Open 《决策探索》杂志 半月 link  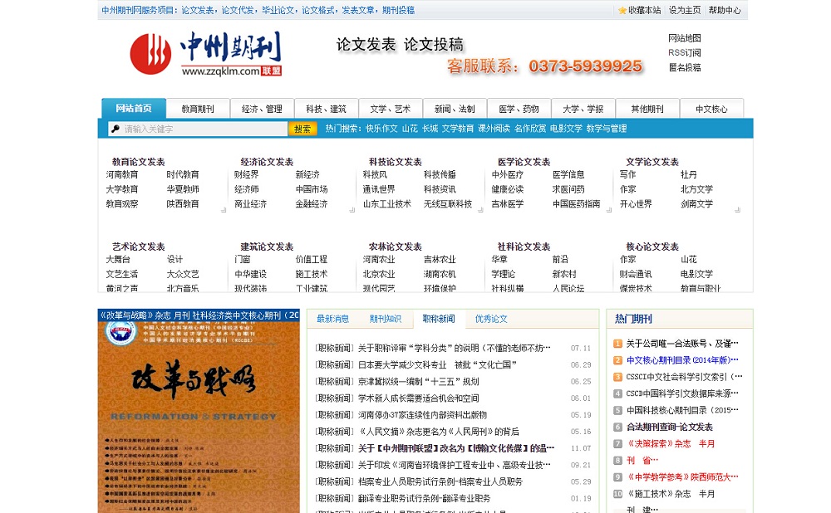click(x=671, y=443)
